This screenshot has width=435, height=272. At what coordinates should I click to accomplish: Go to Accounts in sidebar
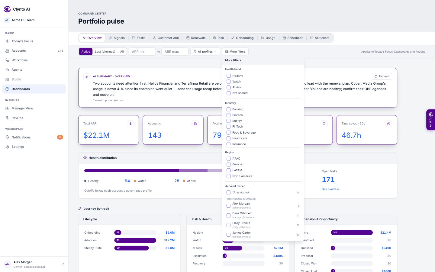pos(34,51)
